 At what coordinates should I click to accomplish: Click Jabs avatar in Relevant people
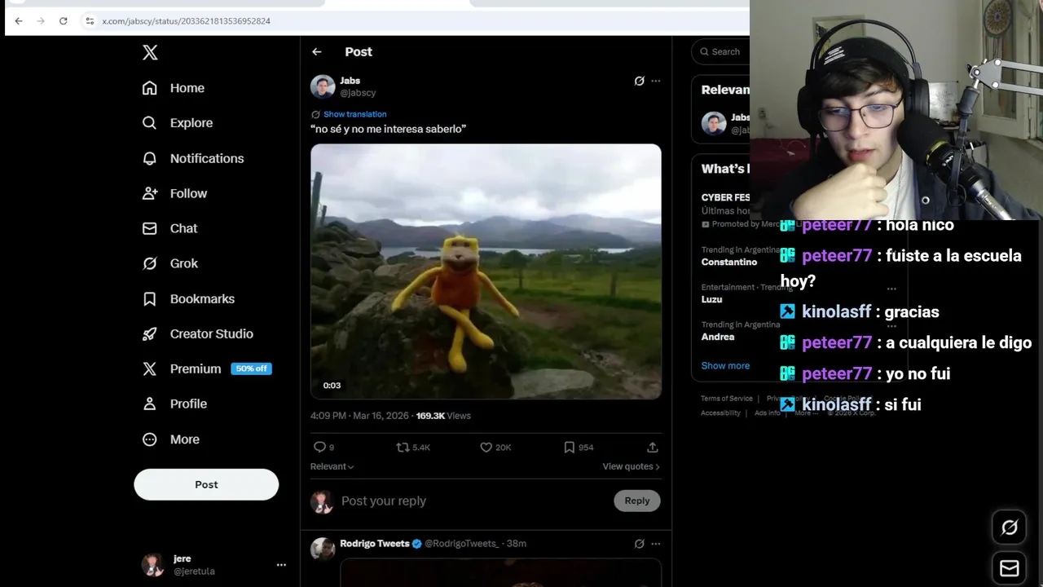[x=714, y=123]
